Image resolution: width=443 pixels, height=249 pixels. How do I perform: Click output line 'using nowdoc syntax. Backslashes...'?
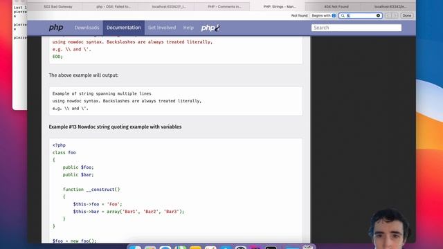(x=127, y=101)
